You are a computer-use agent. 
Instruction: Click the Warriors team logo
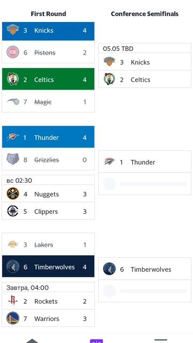(x=13, y=318)
